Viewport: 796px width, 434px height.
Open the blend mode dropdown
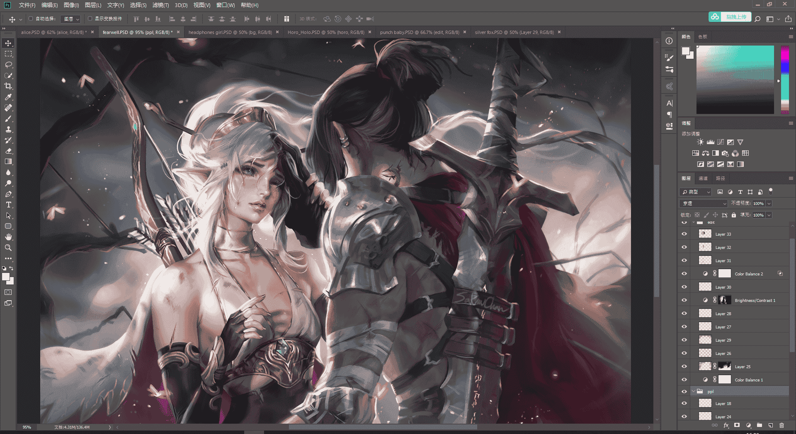(x=704, y=203)
